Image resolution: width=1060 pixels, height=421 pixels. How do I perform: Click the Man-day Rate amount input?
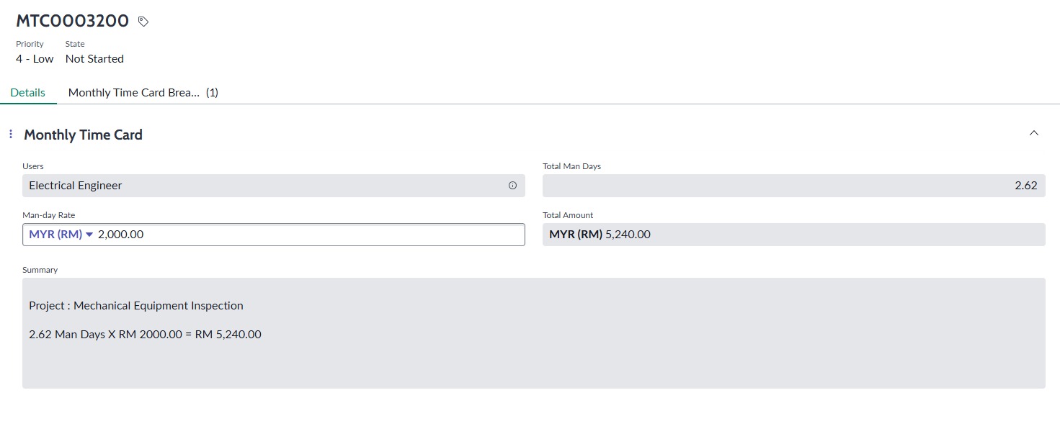(x=308, y=235)
